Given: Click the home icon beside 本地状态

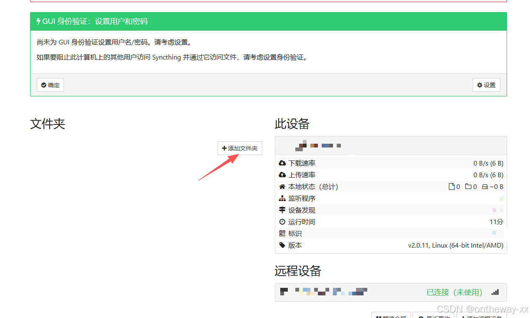Looking at the screenshot, I should pyautogui.click(x=282, y=186).
